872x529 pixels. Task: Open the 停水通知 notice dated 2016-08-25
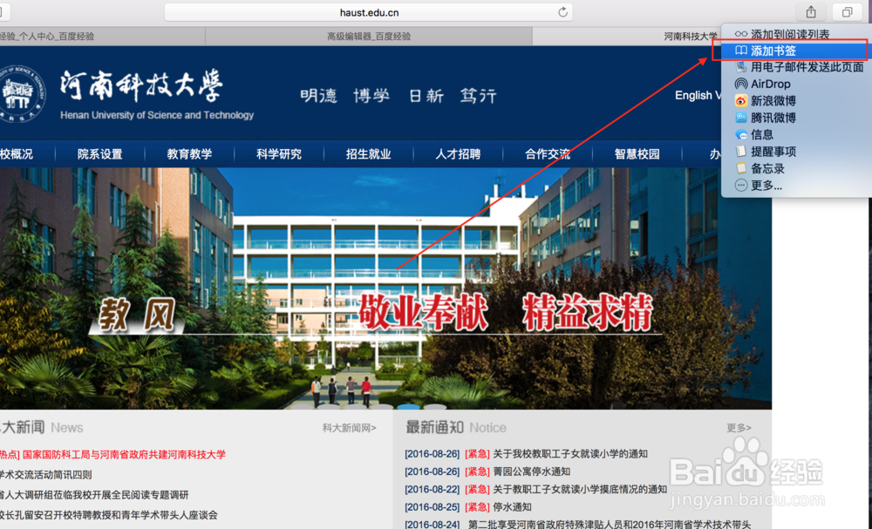tap(512, 507)
